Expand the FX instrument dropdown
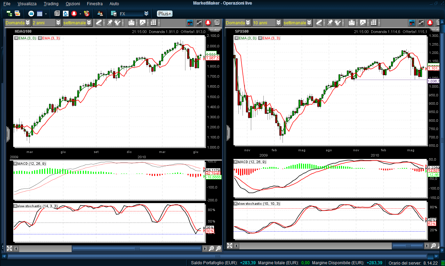This screenshot has width=445, height=266. point(146,14)
